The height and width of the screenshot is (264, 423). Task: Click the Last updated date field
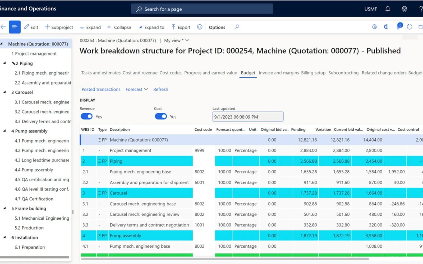pyautogui.click(x=248, y=117)
